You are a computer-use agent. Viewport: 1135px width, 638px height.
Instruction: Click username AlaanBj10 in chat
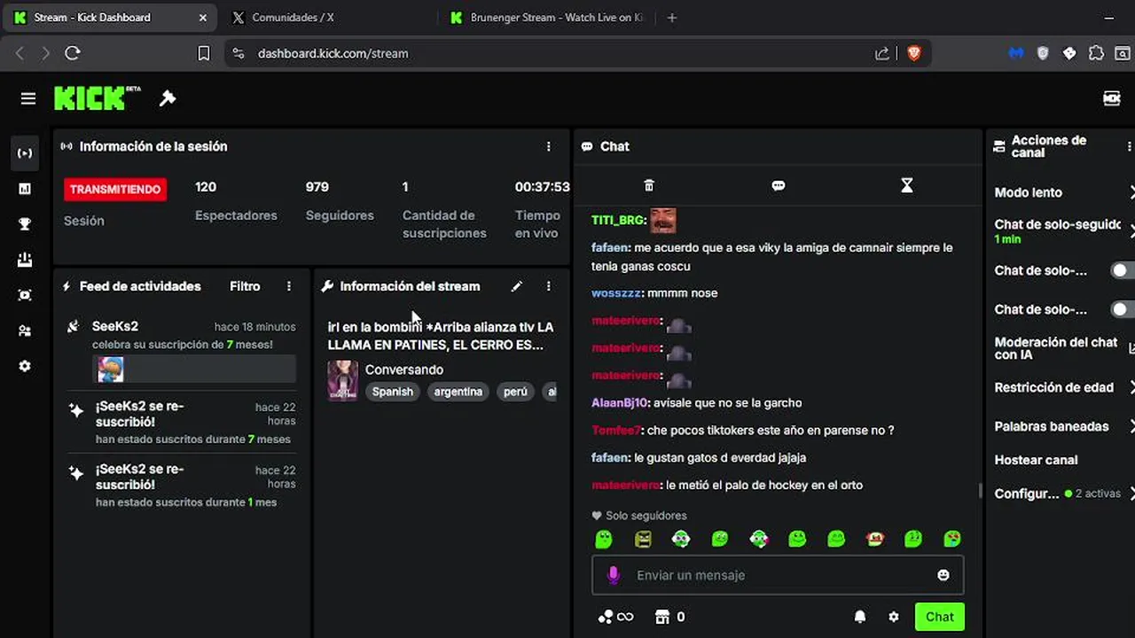click(620, 403)
